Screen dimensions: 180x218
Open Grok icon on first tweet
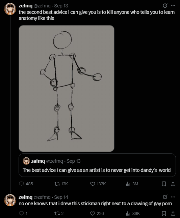point(165,6)
